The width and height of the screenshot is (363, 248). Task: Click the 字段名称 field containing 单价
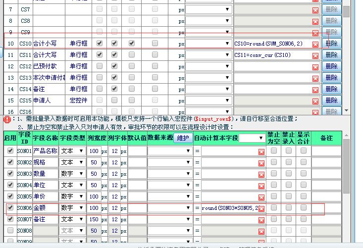click(45, 197)
